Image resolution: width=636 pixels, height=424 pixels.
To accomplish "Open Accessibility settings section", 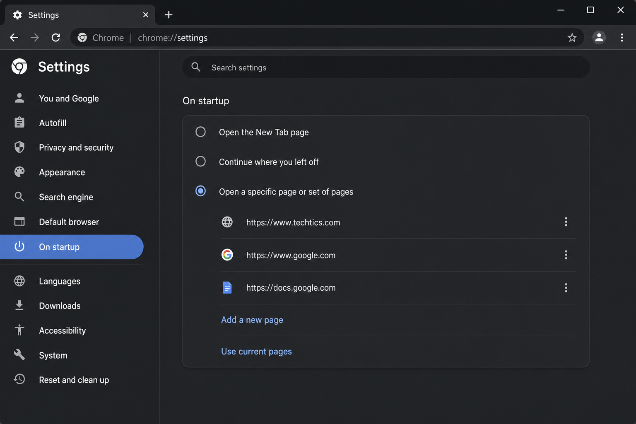I will (72, 330).
